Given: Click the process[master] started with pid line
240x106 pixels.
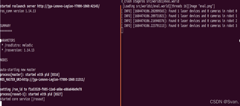Looking at the screenshot, I should pyautogui.click(x=32, y=74).
